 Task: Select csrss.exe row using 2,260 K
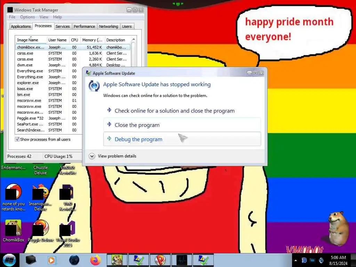point(73,59)
